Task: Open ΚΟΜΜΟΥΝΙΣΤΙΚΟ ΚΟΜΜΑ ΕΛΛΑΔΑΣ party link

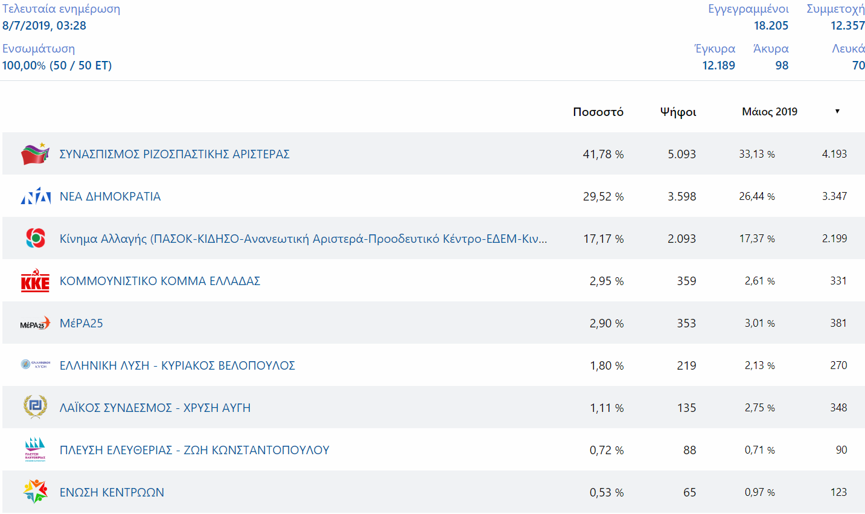Action: pos(160,281)
